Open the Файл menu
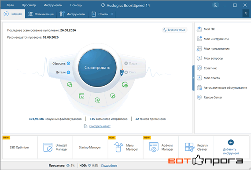Screen dimensions: 251x170 10,5
